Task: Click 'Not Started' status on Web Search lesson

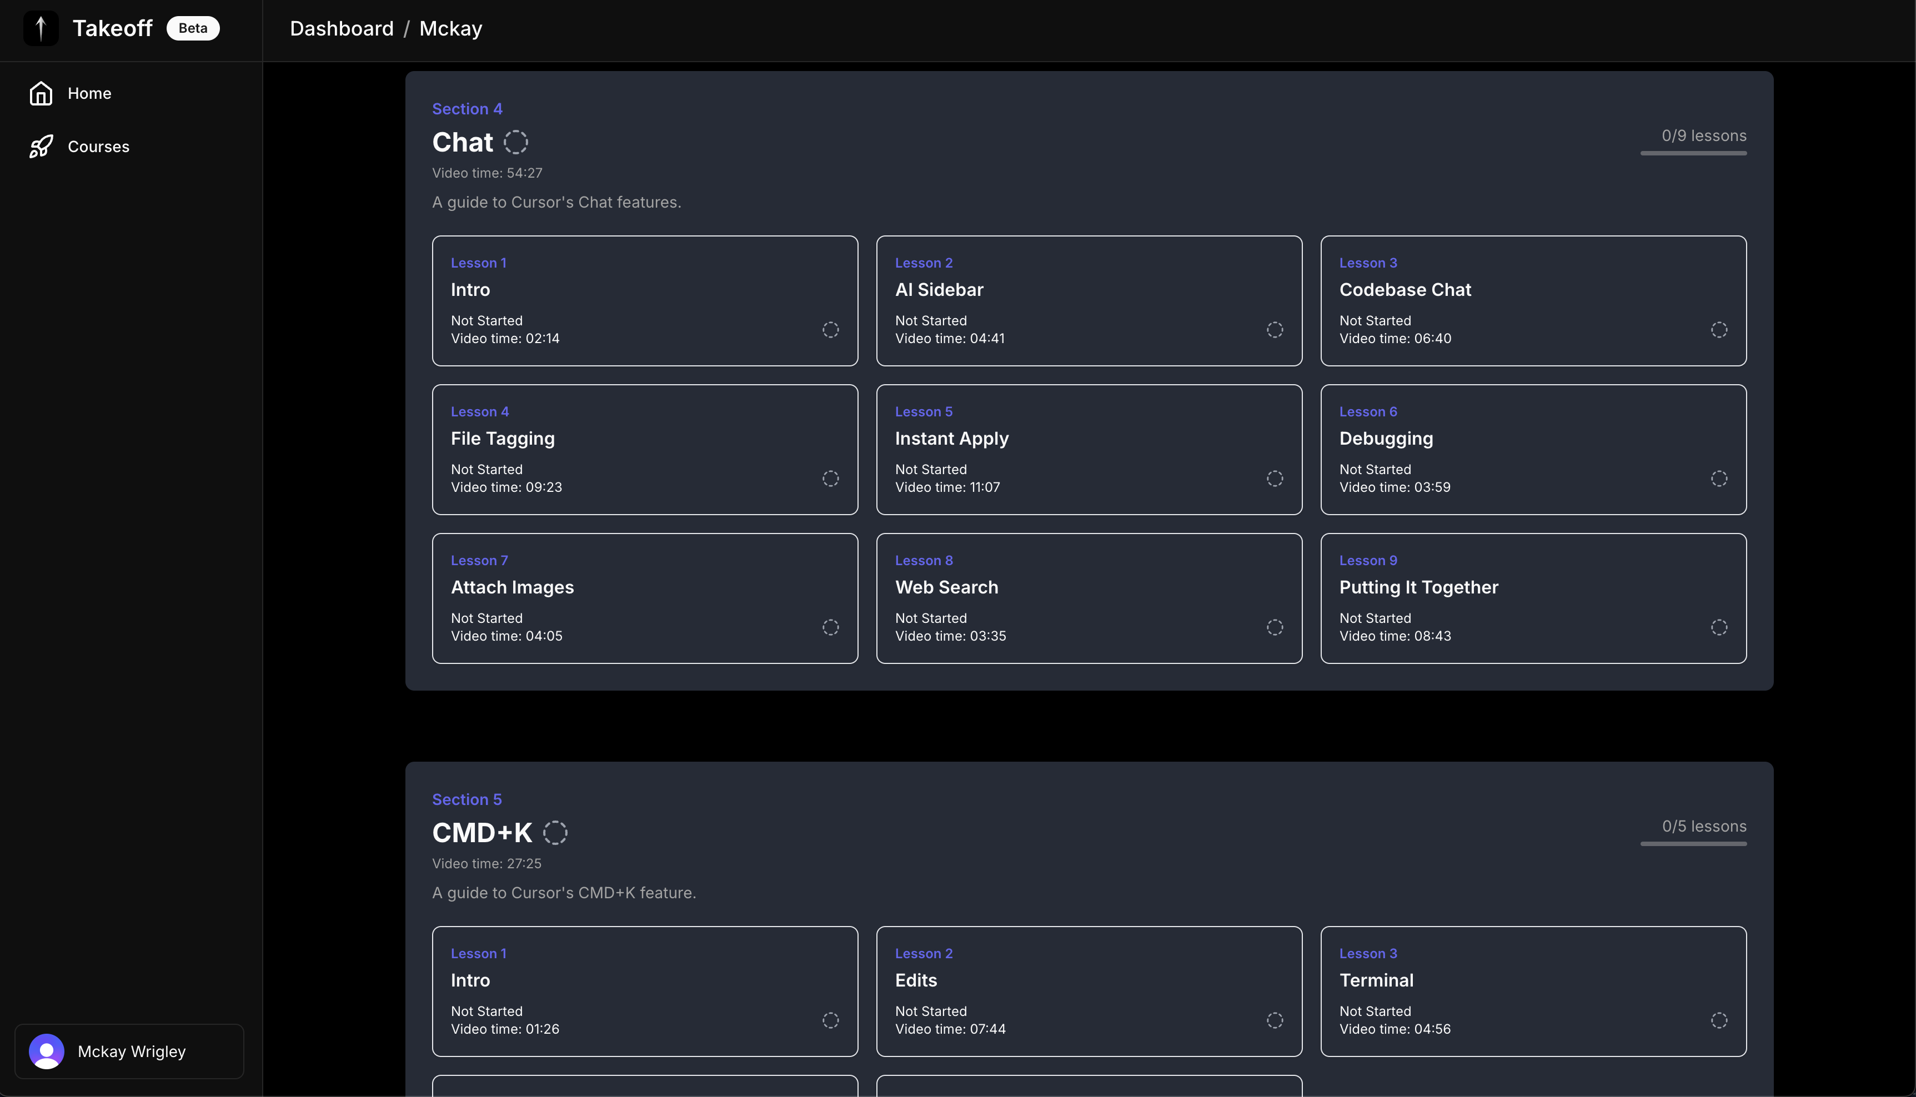Action: click(931, 618)
